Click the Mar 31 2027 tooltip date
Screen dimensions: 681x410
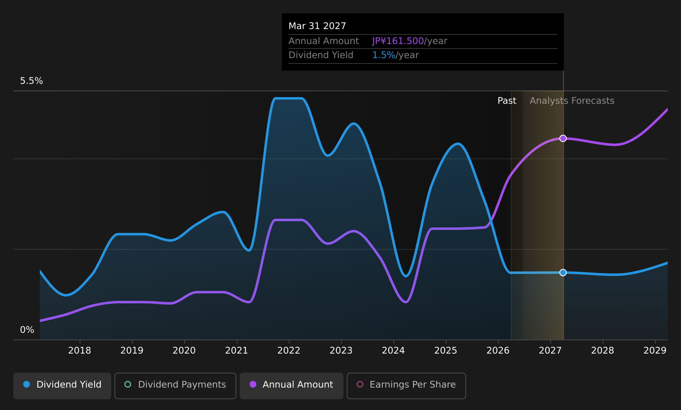click(x=317, y=26)
